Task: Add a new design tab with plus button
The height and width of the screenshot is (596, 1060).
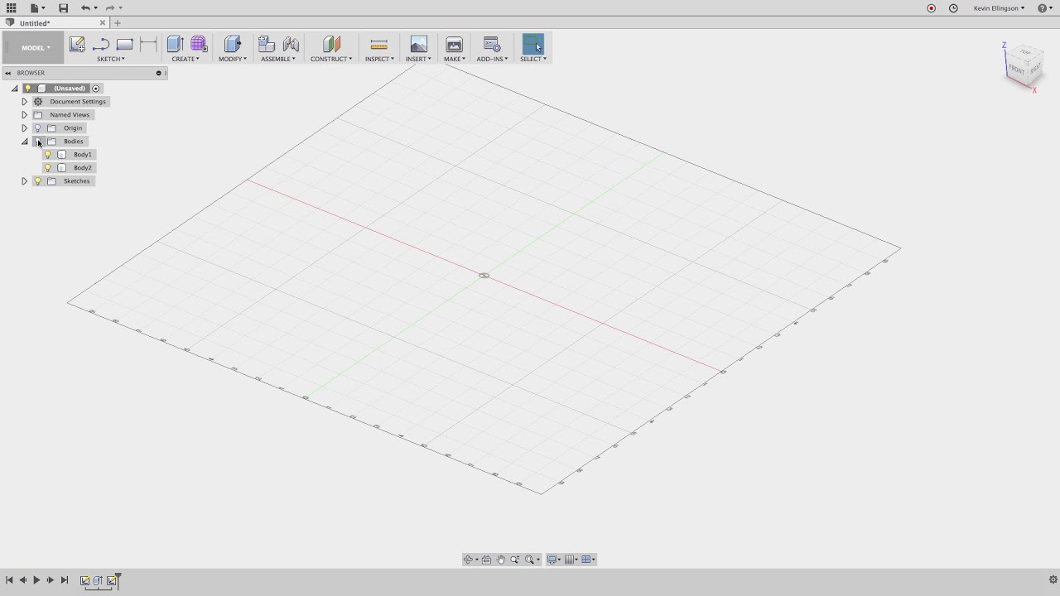Action: (118, 23)
